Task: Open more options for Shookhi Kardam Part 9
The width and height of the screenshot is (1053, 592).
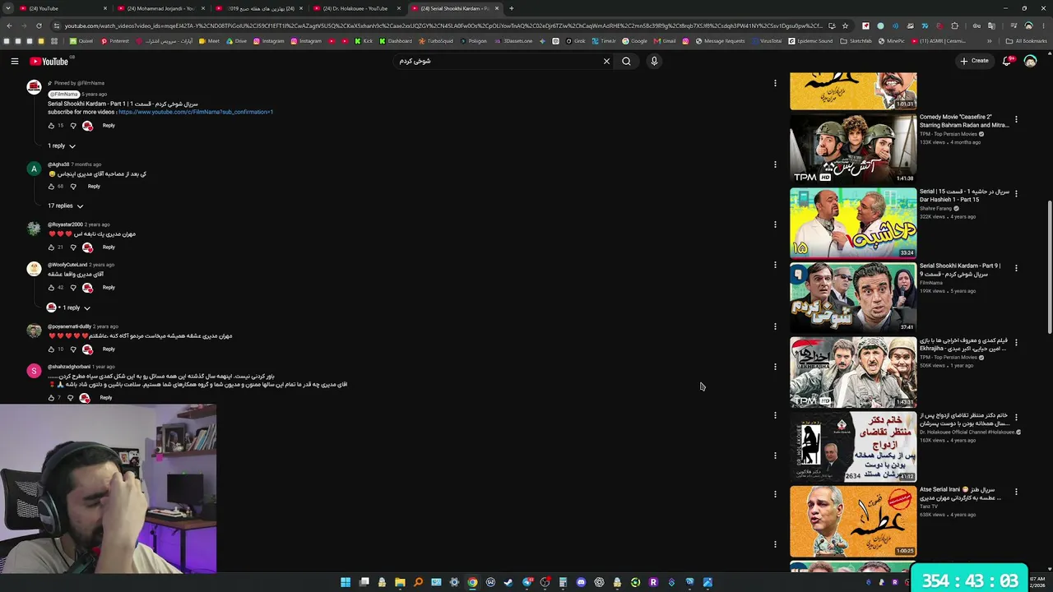Action: pos(1016,268)
